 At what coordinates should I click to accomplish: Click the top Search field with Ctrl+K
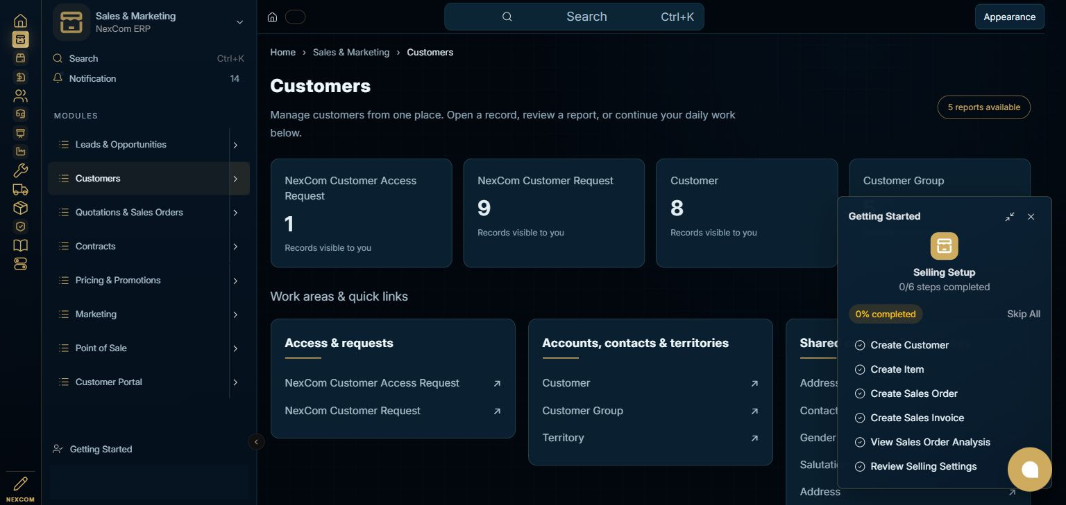(x=574, y=17)
